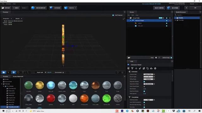Toggle the Separate Objects checkbox
The width and height of the screenshot is (202, 113).
[x=144, y=82]
